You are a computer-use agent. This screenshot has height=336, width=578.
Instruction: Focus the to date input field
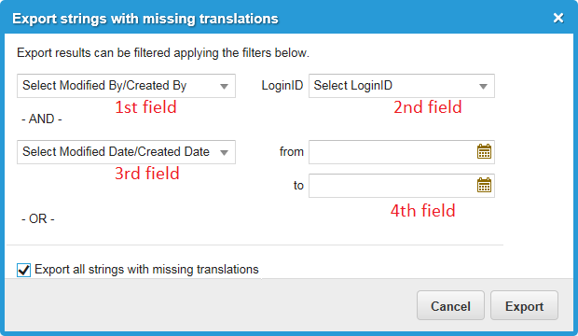coord(392,186)
